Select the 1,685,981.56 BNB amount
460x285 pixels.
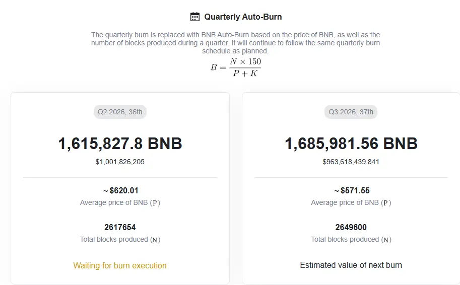coord(351,144)
